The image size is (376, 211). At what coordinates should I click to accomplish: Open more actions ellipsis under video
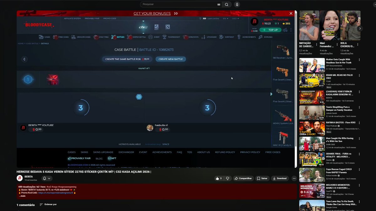[294, 178]
